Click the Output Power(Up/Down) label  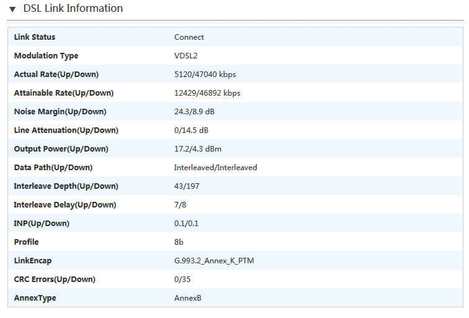pos(61,149)
